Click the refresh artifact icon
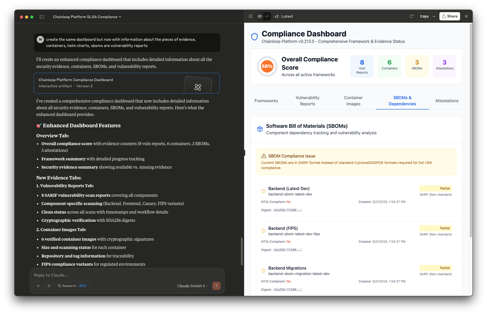 coord(411,16)
